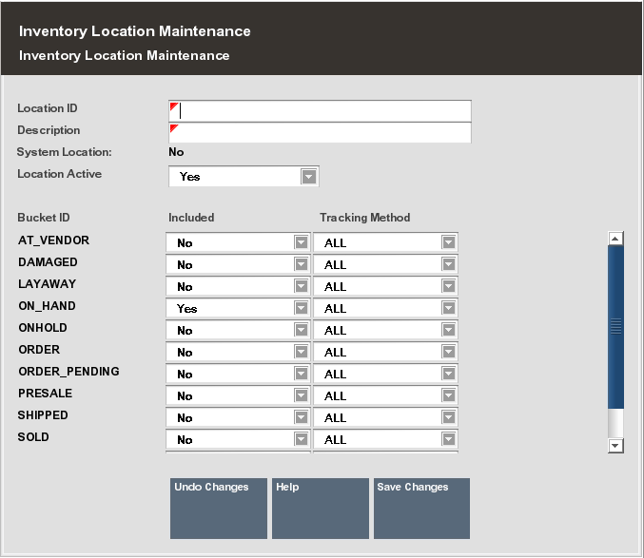644x558 pixels.
Task: Open the ONHOLD Tracking Method dropdown
Action: (385, 330)
